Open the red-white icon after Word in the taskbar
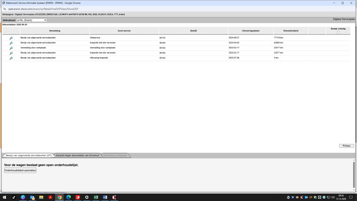The image size is (357, 201). (x=114, y=197)
